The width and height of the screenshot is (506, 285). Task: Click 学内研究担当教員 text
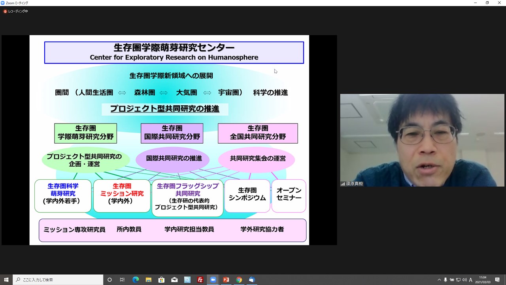(189, 229)
